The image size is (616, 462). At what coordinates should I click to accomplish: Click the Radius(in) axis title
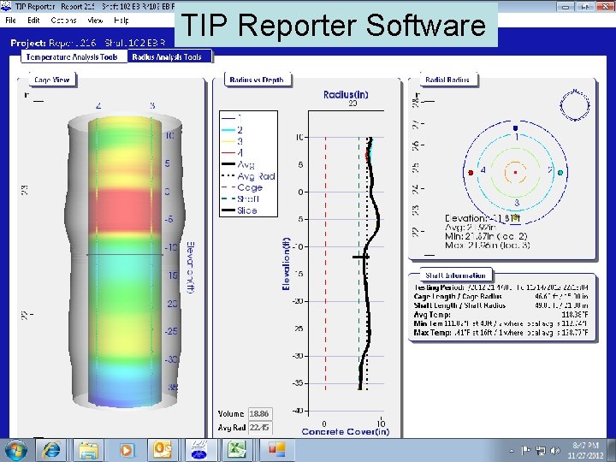coord(346,94)
